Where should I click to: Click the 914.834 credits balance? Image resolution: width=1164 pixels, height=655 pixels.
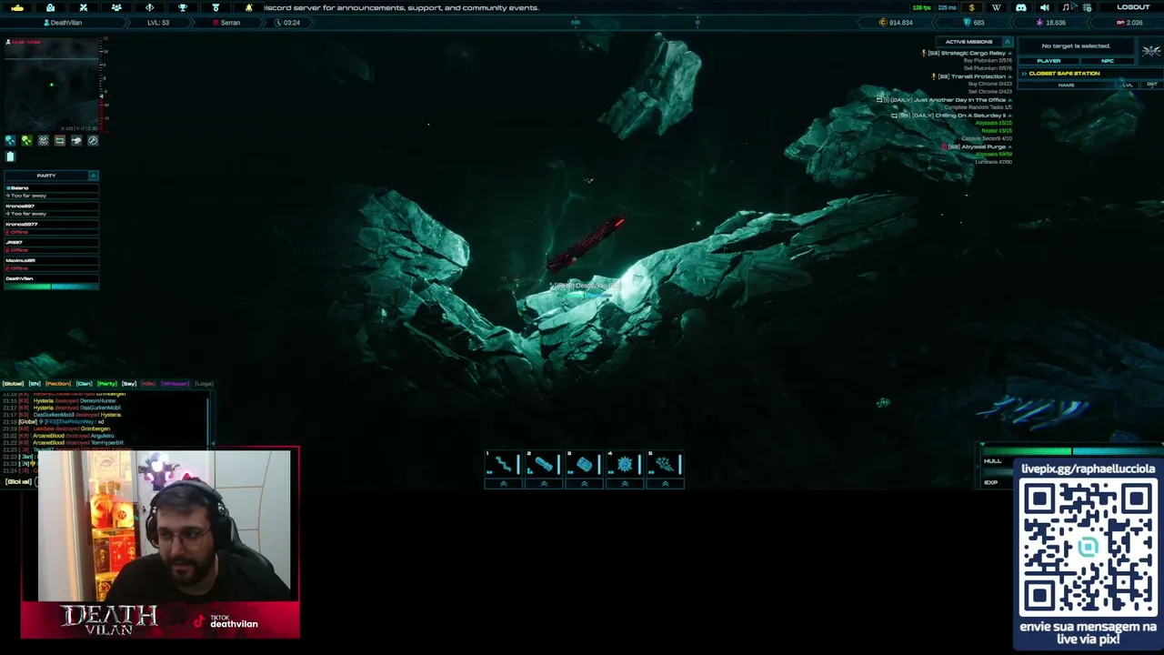point(896,23)
